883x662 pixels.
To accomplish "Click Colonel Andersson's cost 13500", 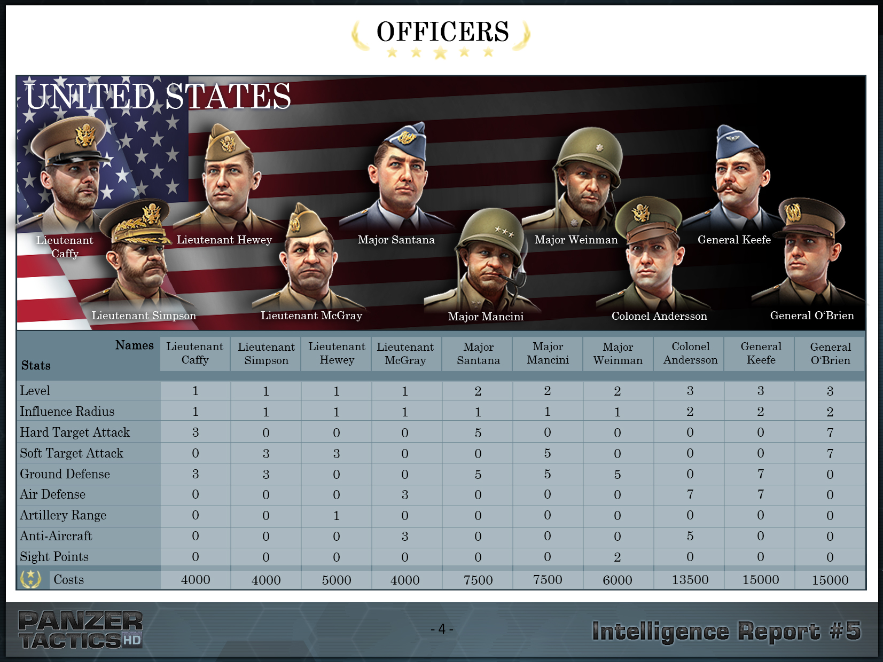I will click(x=690, y=580).
